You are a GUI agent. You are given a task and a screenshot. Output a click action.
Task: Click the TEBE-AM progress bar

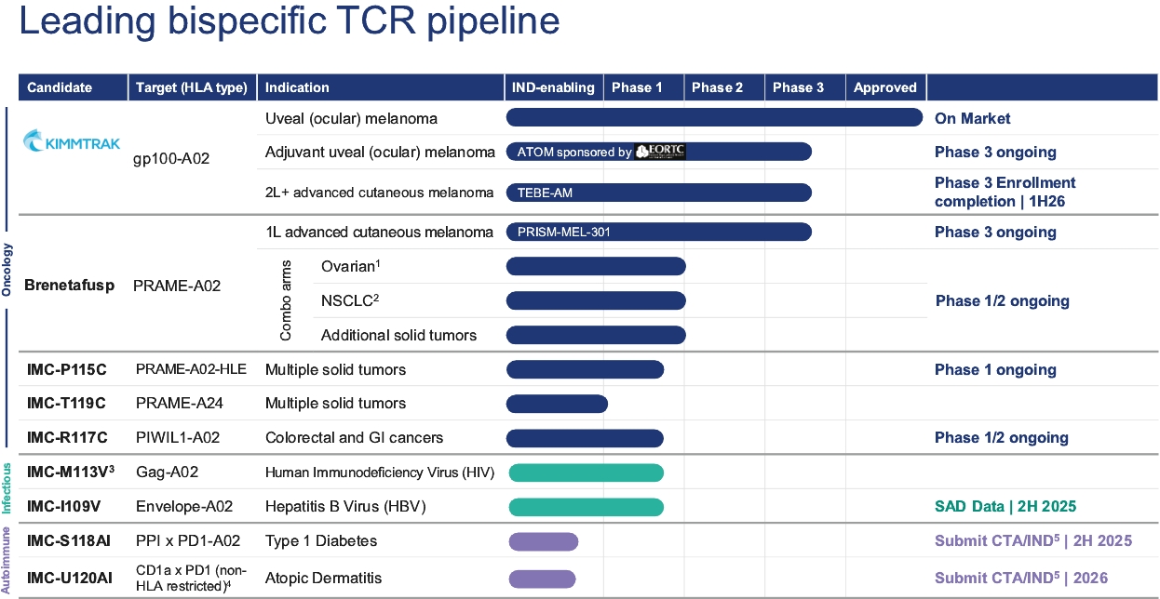(658, 193)
